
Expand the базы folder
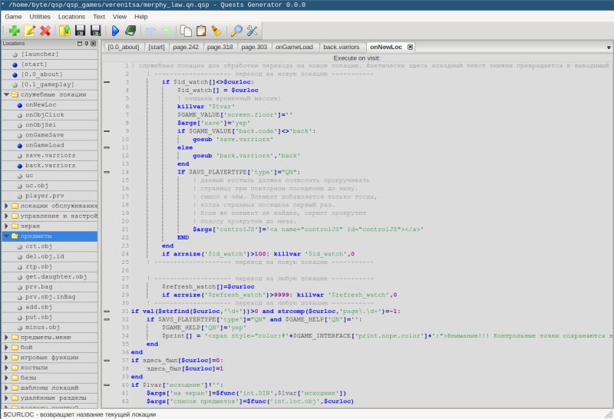point(6,378)
